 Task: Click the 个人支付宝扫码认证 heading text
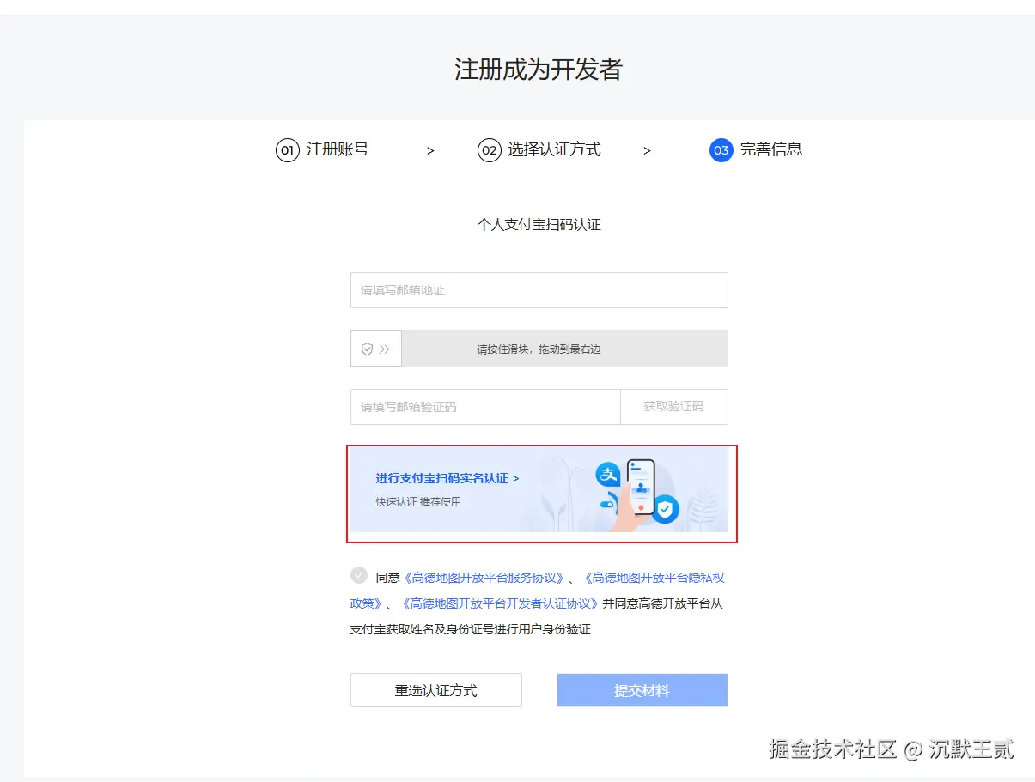pos(539,225)
